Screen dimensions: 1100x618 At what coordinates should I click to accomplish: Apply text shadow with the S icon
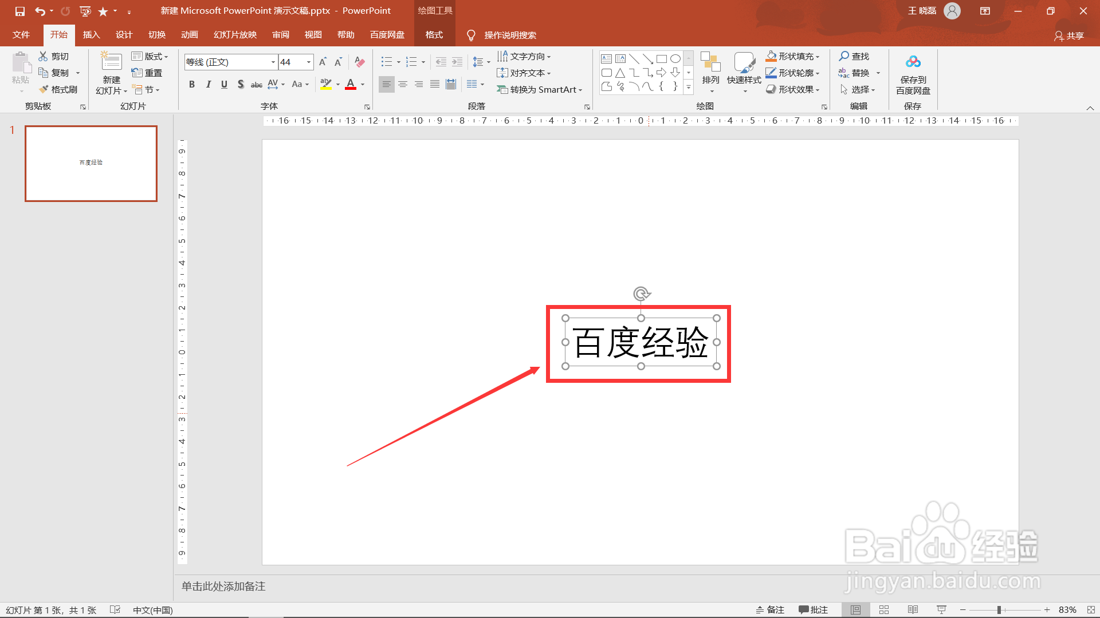pos(241,84)
